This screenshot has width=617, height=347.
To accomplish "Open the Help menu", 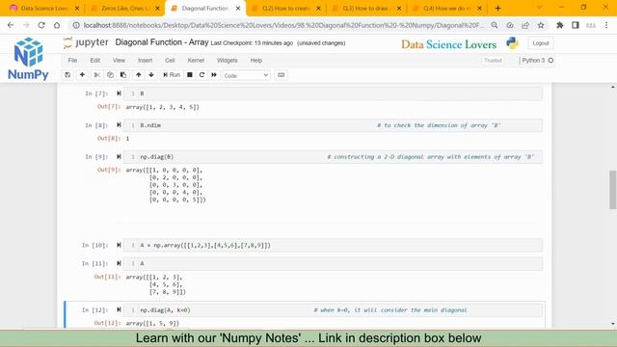I will pyautogui.click(x=256, y=60).
